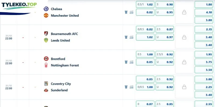Image resolution: width=215 pixels, height=107 pixels.
Task: Click locked market icon in Brentford row
Action: point(184,62)
